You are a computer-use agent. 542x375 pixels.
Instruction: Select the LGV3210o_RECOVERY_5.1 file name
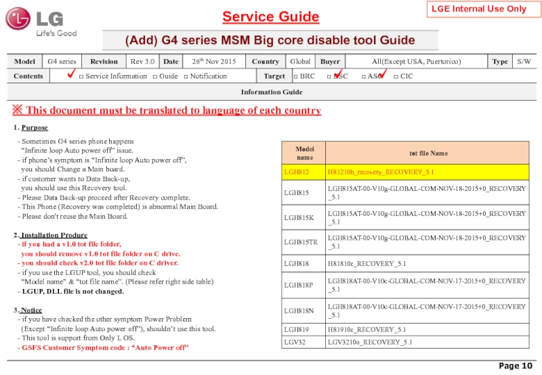coord(370,343)
